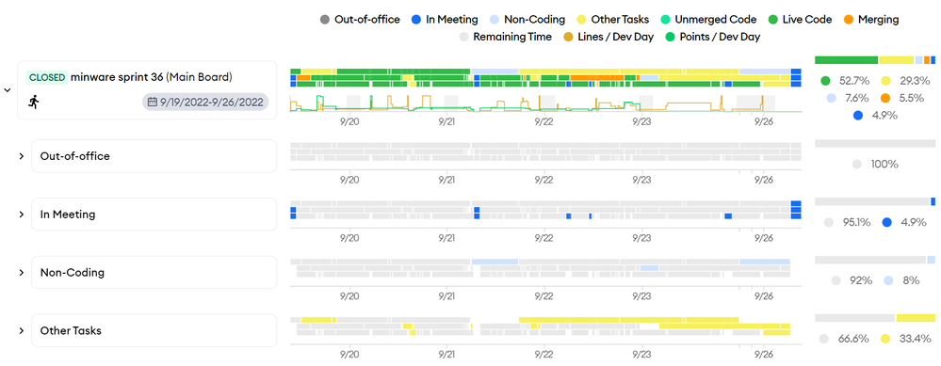Select the Non-Coding row card
941x366 pixels.
tap(154, 273)
